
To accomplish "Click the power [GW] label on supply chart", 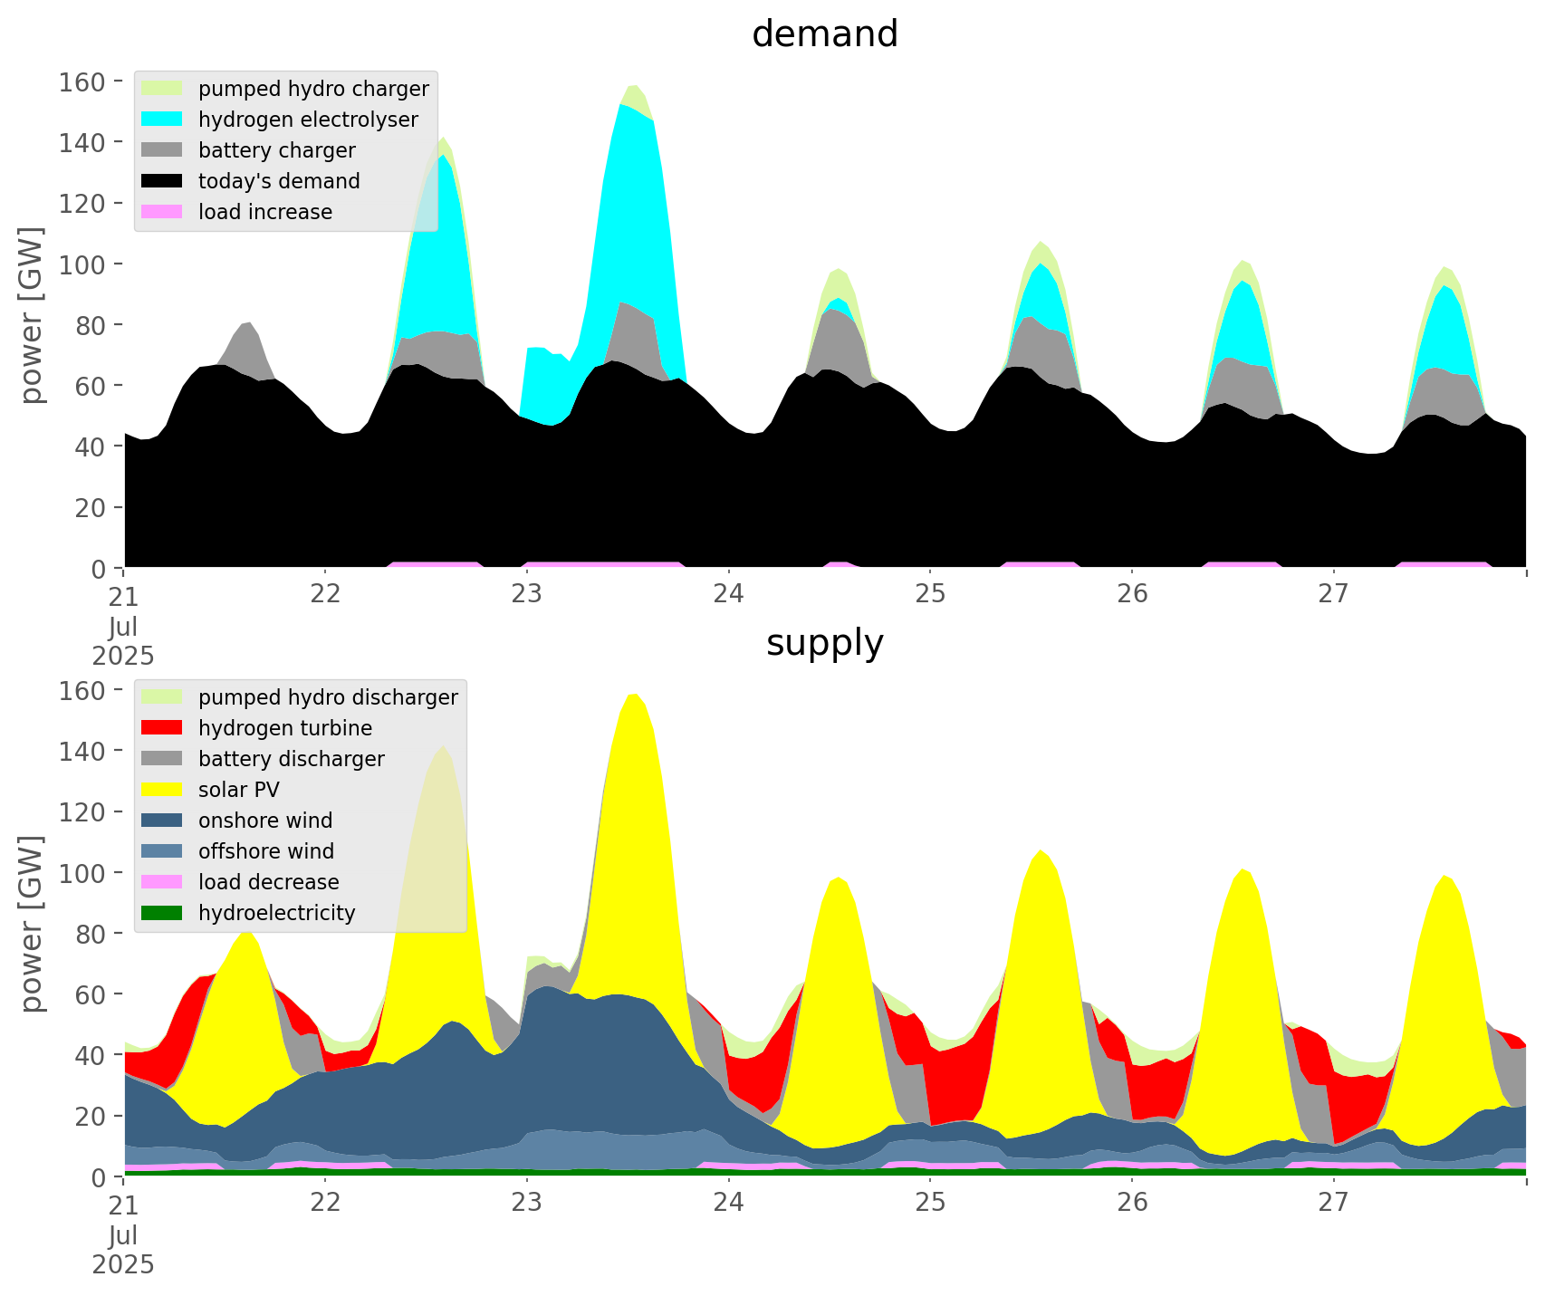I will 32,924.
